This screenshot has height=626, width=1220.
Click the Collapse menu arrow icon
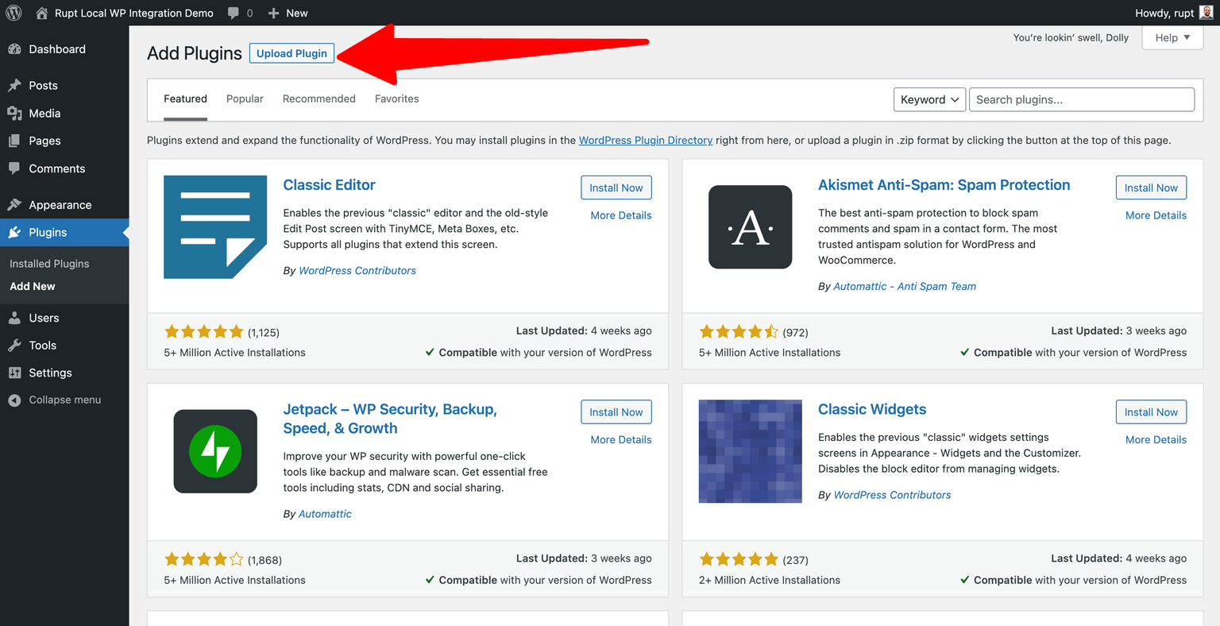[x=14, y=400]
